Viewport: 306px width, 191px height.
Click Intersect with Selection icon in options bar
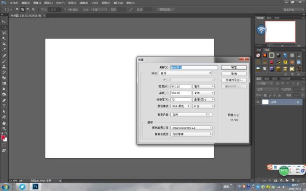(34, 9)
